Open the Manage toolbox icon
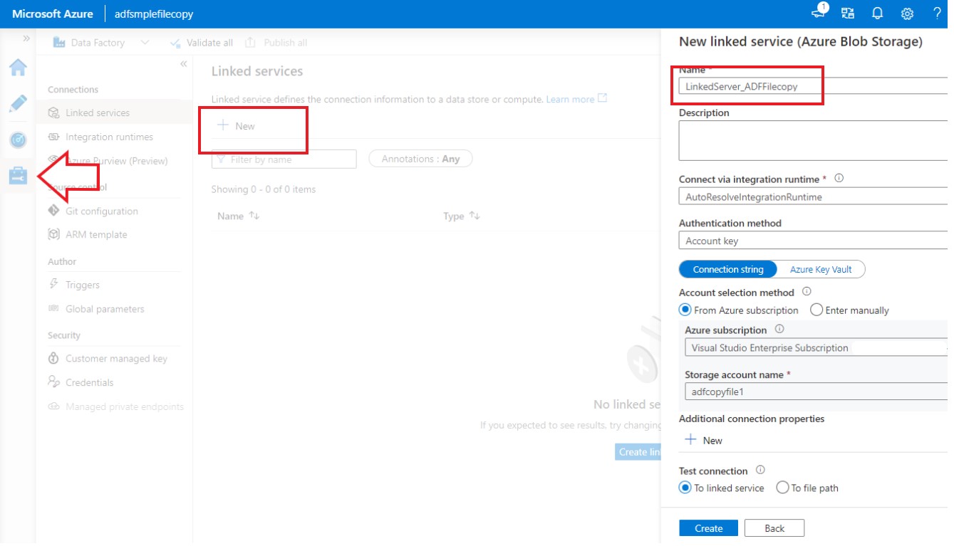 [18, 176]
